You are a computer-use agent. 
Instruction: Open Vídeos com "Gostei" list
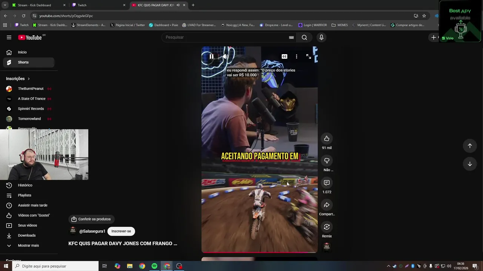pos(29,215)
